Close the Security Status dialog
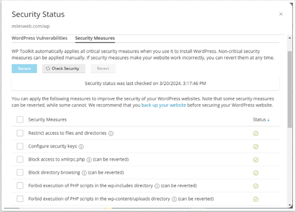296x212 pixels. pyautogui.click(x=281, y=14)
